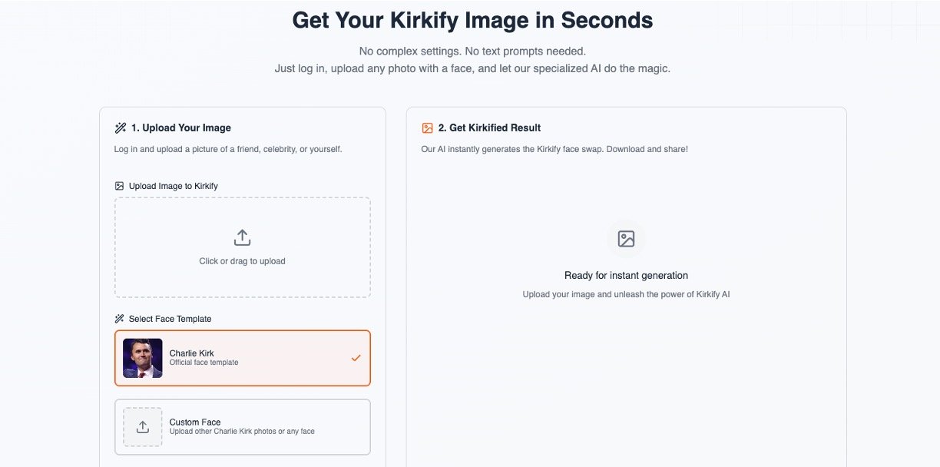Viewport: 940px width, 467px height.
Task: Click the orange checkmark on Charlie Kirk template
Action: tap(356, 358)
